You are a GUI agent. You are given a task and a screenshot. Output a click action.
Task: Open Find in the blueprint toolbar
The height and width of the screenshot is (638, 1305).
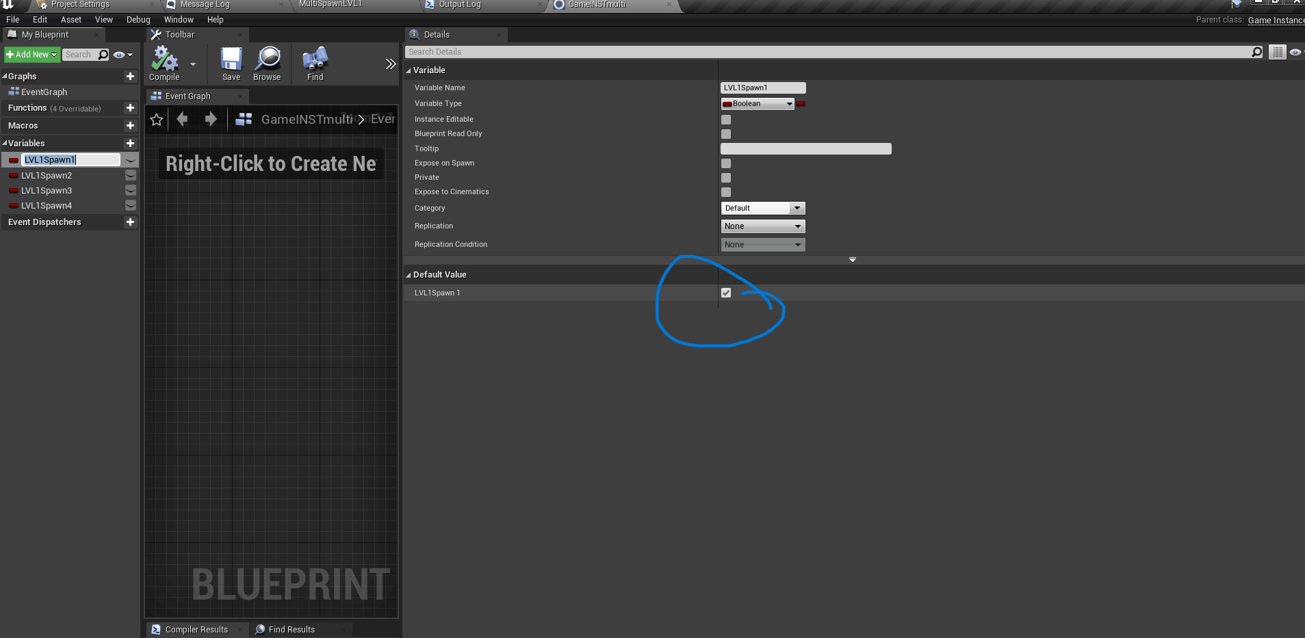pyautogui.click(x=313, y=62)
